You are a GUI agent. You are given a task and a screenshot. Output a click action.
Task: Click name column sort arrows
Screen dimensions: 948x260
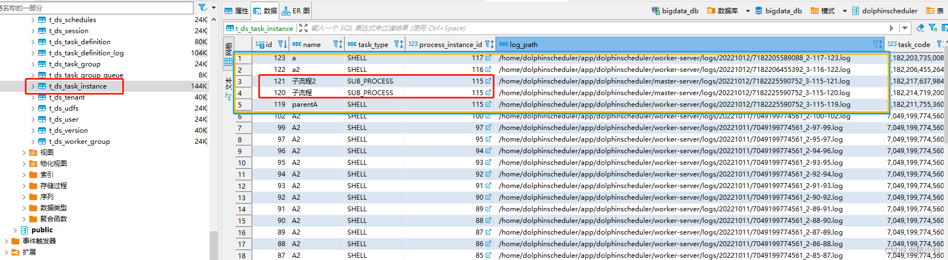click(341, 44)
